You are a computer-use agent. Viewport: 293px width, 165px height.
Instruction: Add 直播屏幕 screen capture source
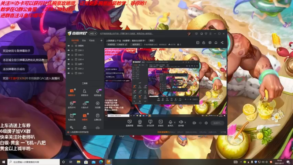130,123
